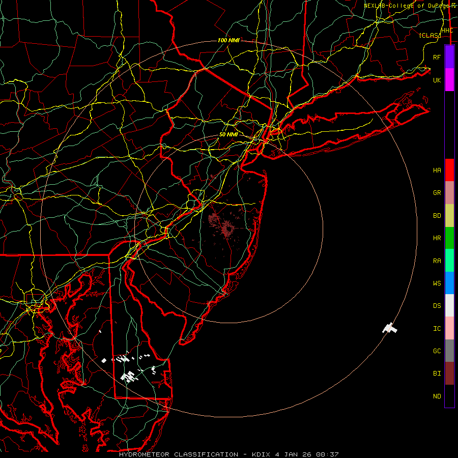Screen dimensions: 458x458
Task: Click the WS legend label
Action: [437, 283]
